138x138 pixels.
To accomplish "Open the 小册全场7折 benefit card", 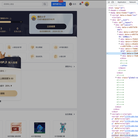I will click(x=16, y=47).
